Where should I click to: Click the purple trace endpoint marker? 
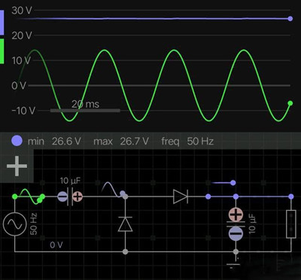(290, 19)
